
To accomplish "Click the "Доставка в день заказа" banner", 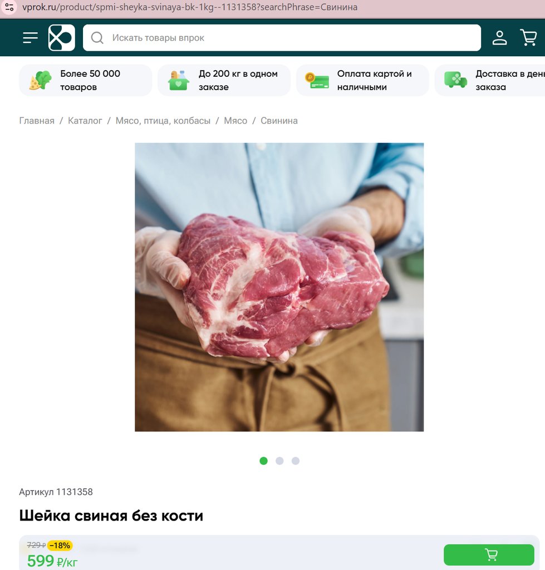I will point(490,80).
